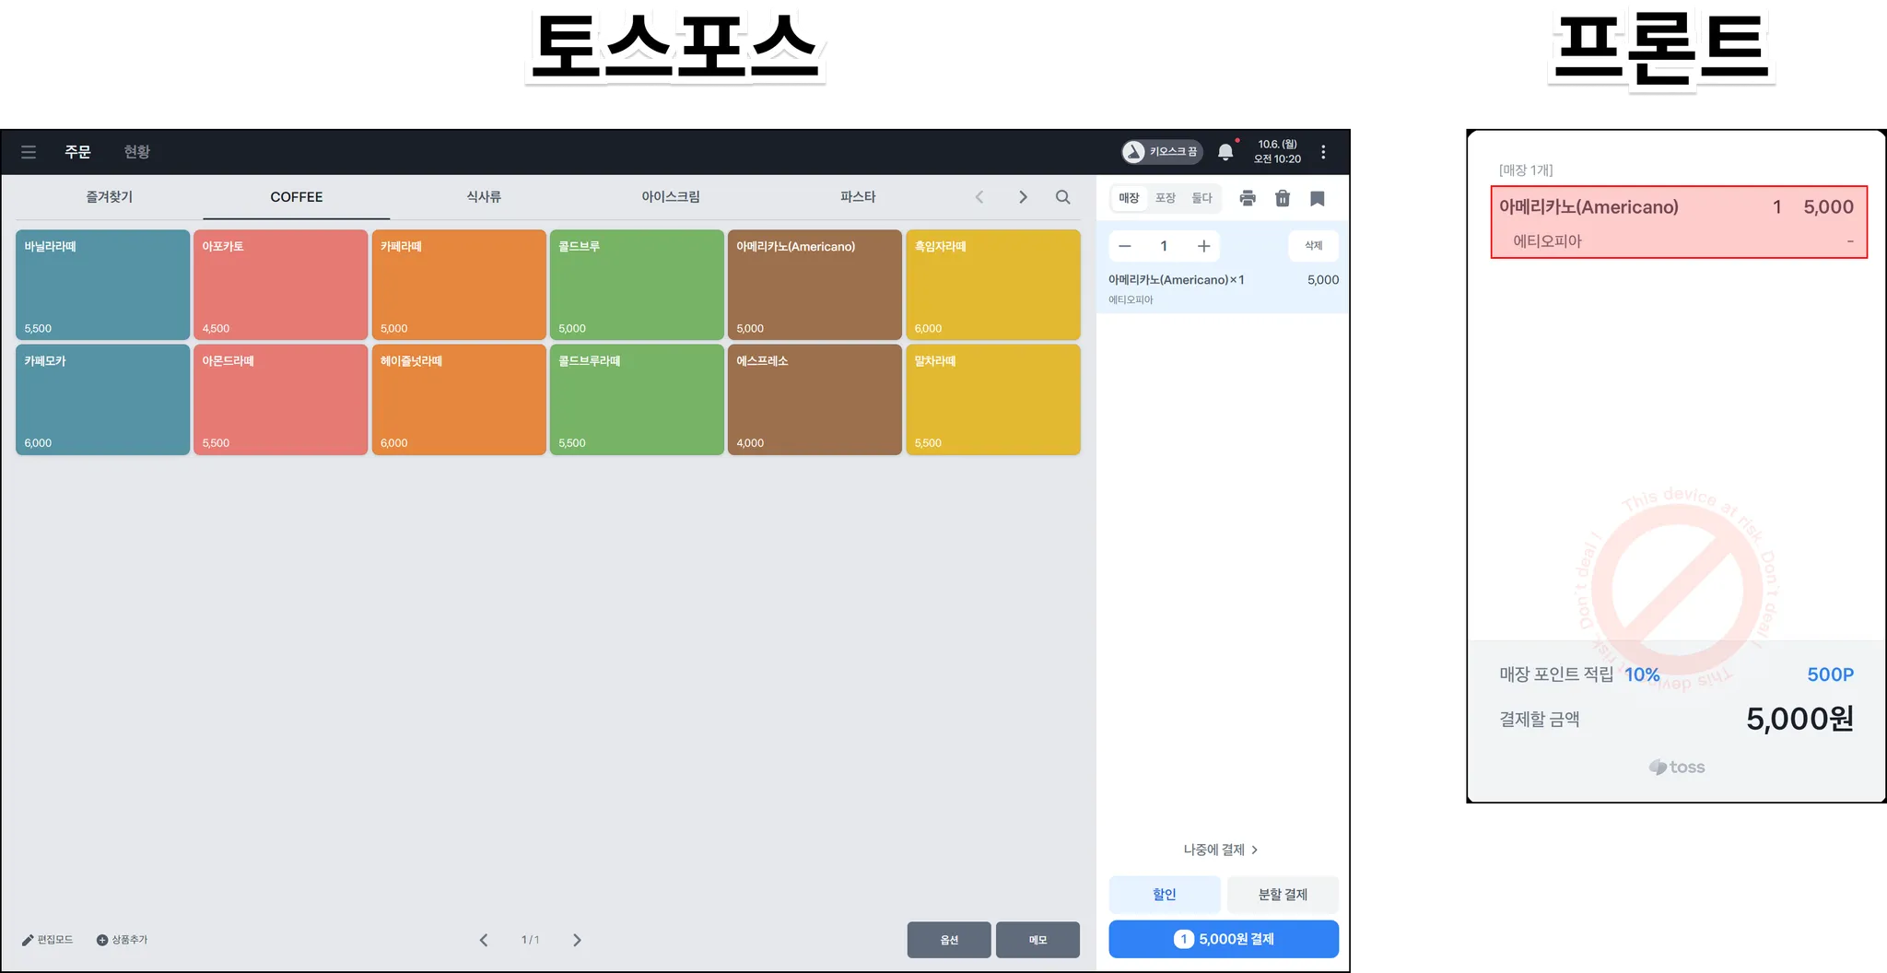Switch to the 현황 tab
1887x973 pixels.
[137, 152]
